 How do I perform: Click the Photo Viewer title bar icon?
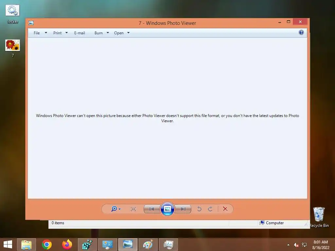point(31,23)
